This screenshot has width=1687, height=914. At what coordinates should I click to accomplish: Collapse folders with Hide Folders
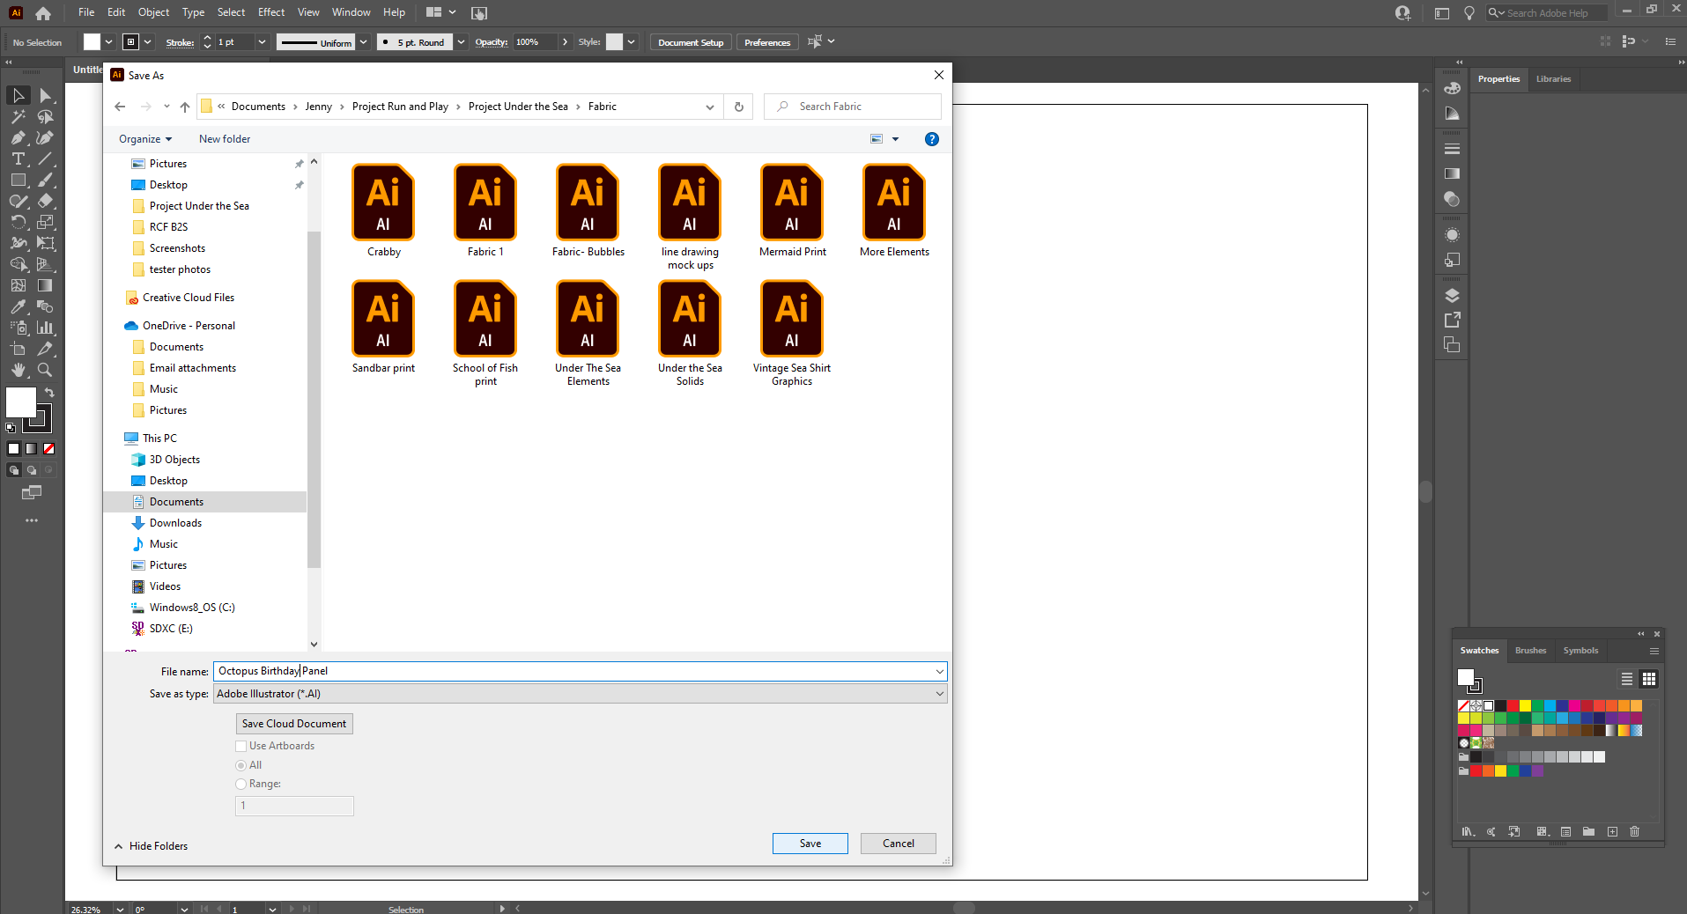pos(151,846)
